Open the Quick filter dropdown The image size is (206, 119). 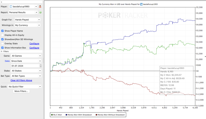(x=24, y=87)
